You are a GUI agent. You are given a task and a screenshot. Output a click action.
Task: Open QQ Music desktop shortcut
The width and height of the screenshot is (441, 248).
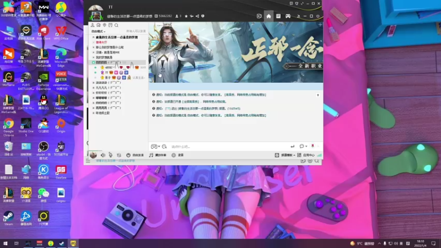click(x=61, y=9)
